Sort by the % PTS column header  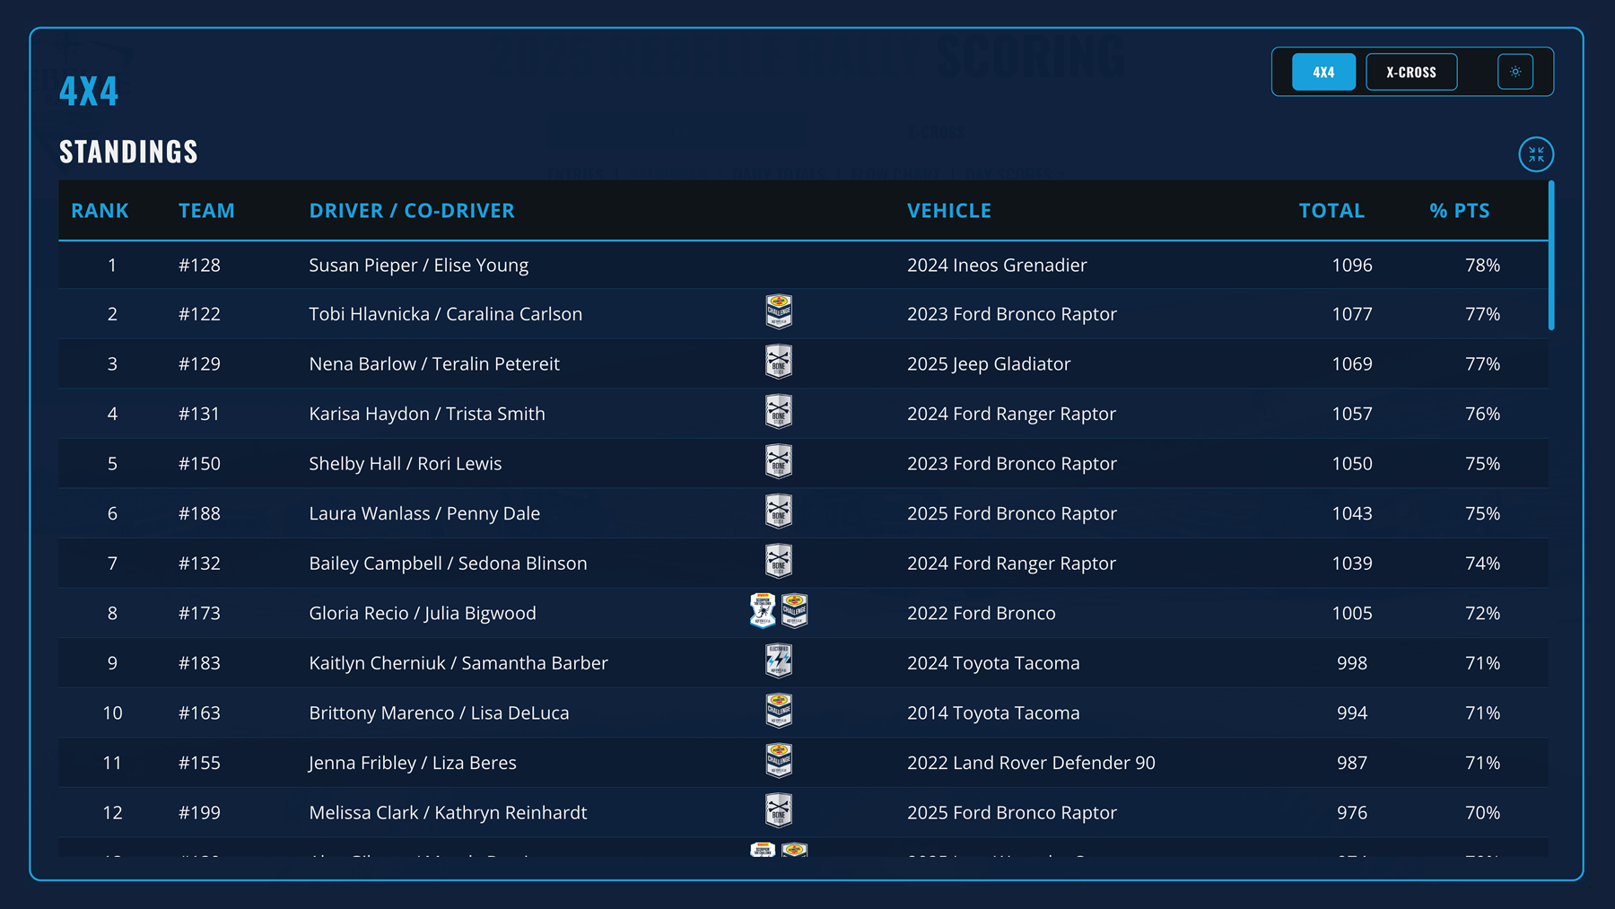(1459, 211)
